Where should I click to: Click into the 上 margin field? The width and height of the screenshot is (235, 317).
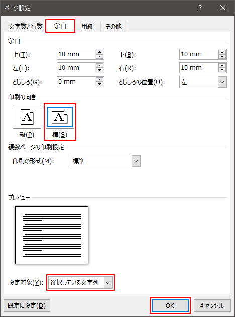(x=76, y=54)
